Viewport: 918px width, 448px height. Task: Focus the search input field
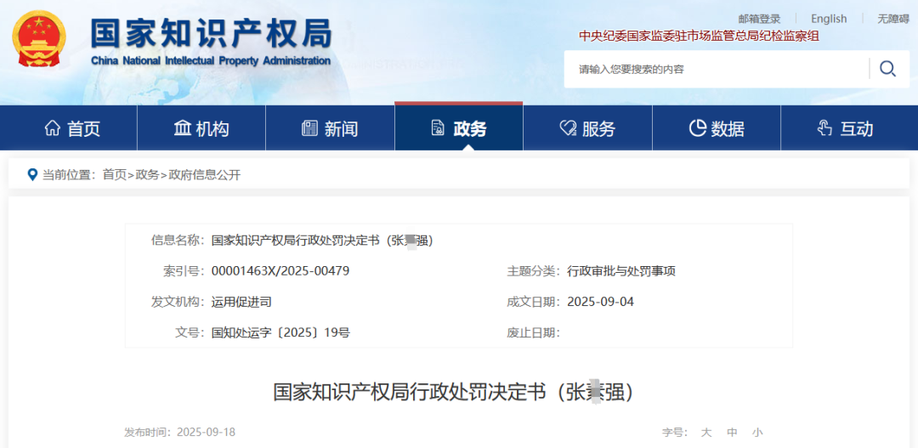pos(717,69)
